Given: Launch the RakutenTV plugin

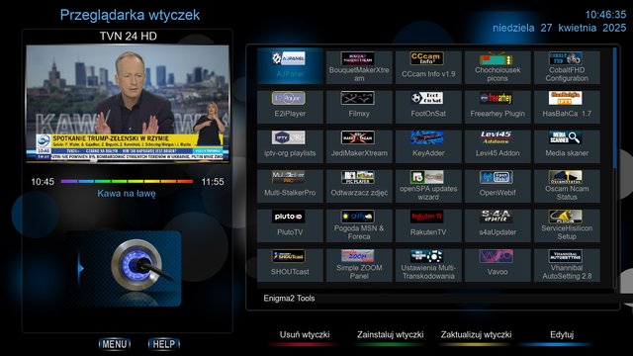Looking at the screenshot, I should (x=428, y=224).
